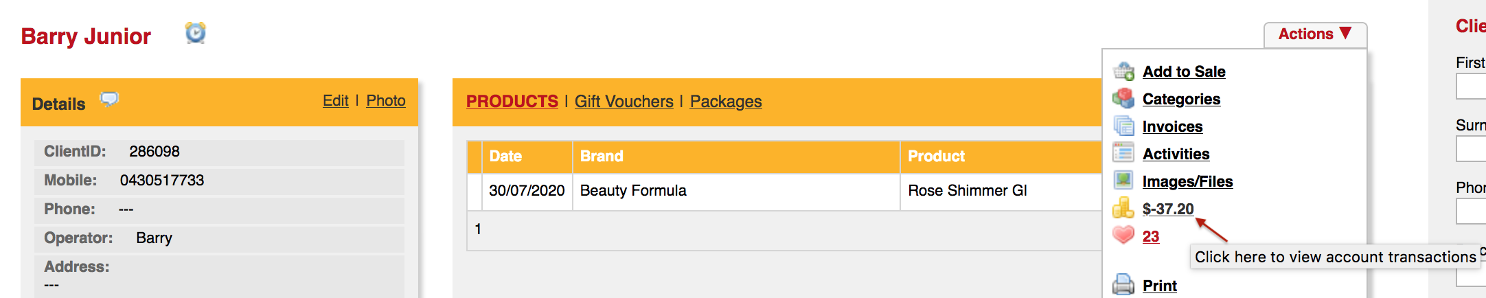Open the speech bubble notes icon in Details
The width and height of the screenshot is (1486, 298).
coord(109,100)
